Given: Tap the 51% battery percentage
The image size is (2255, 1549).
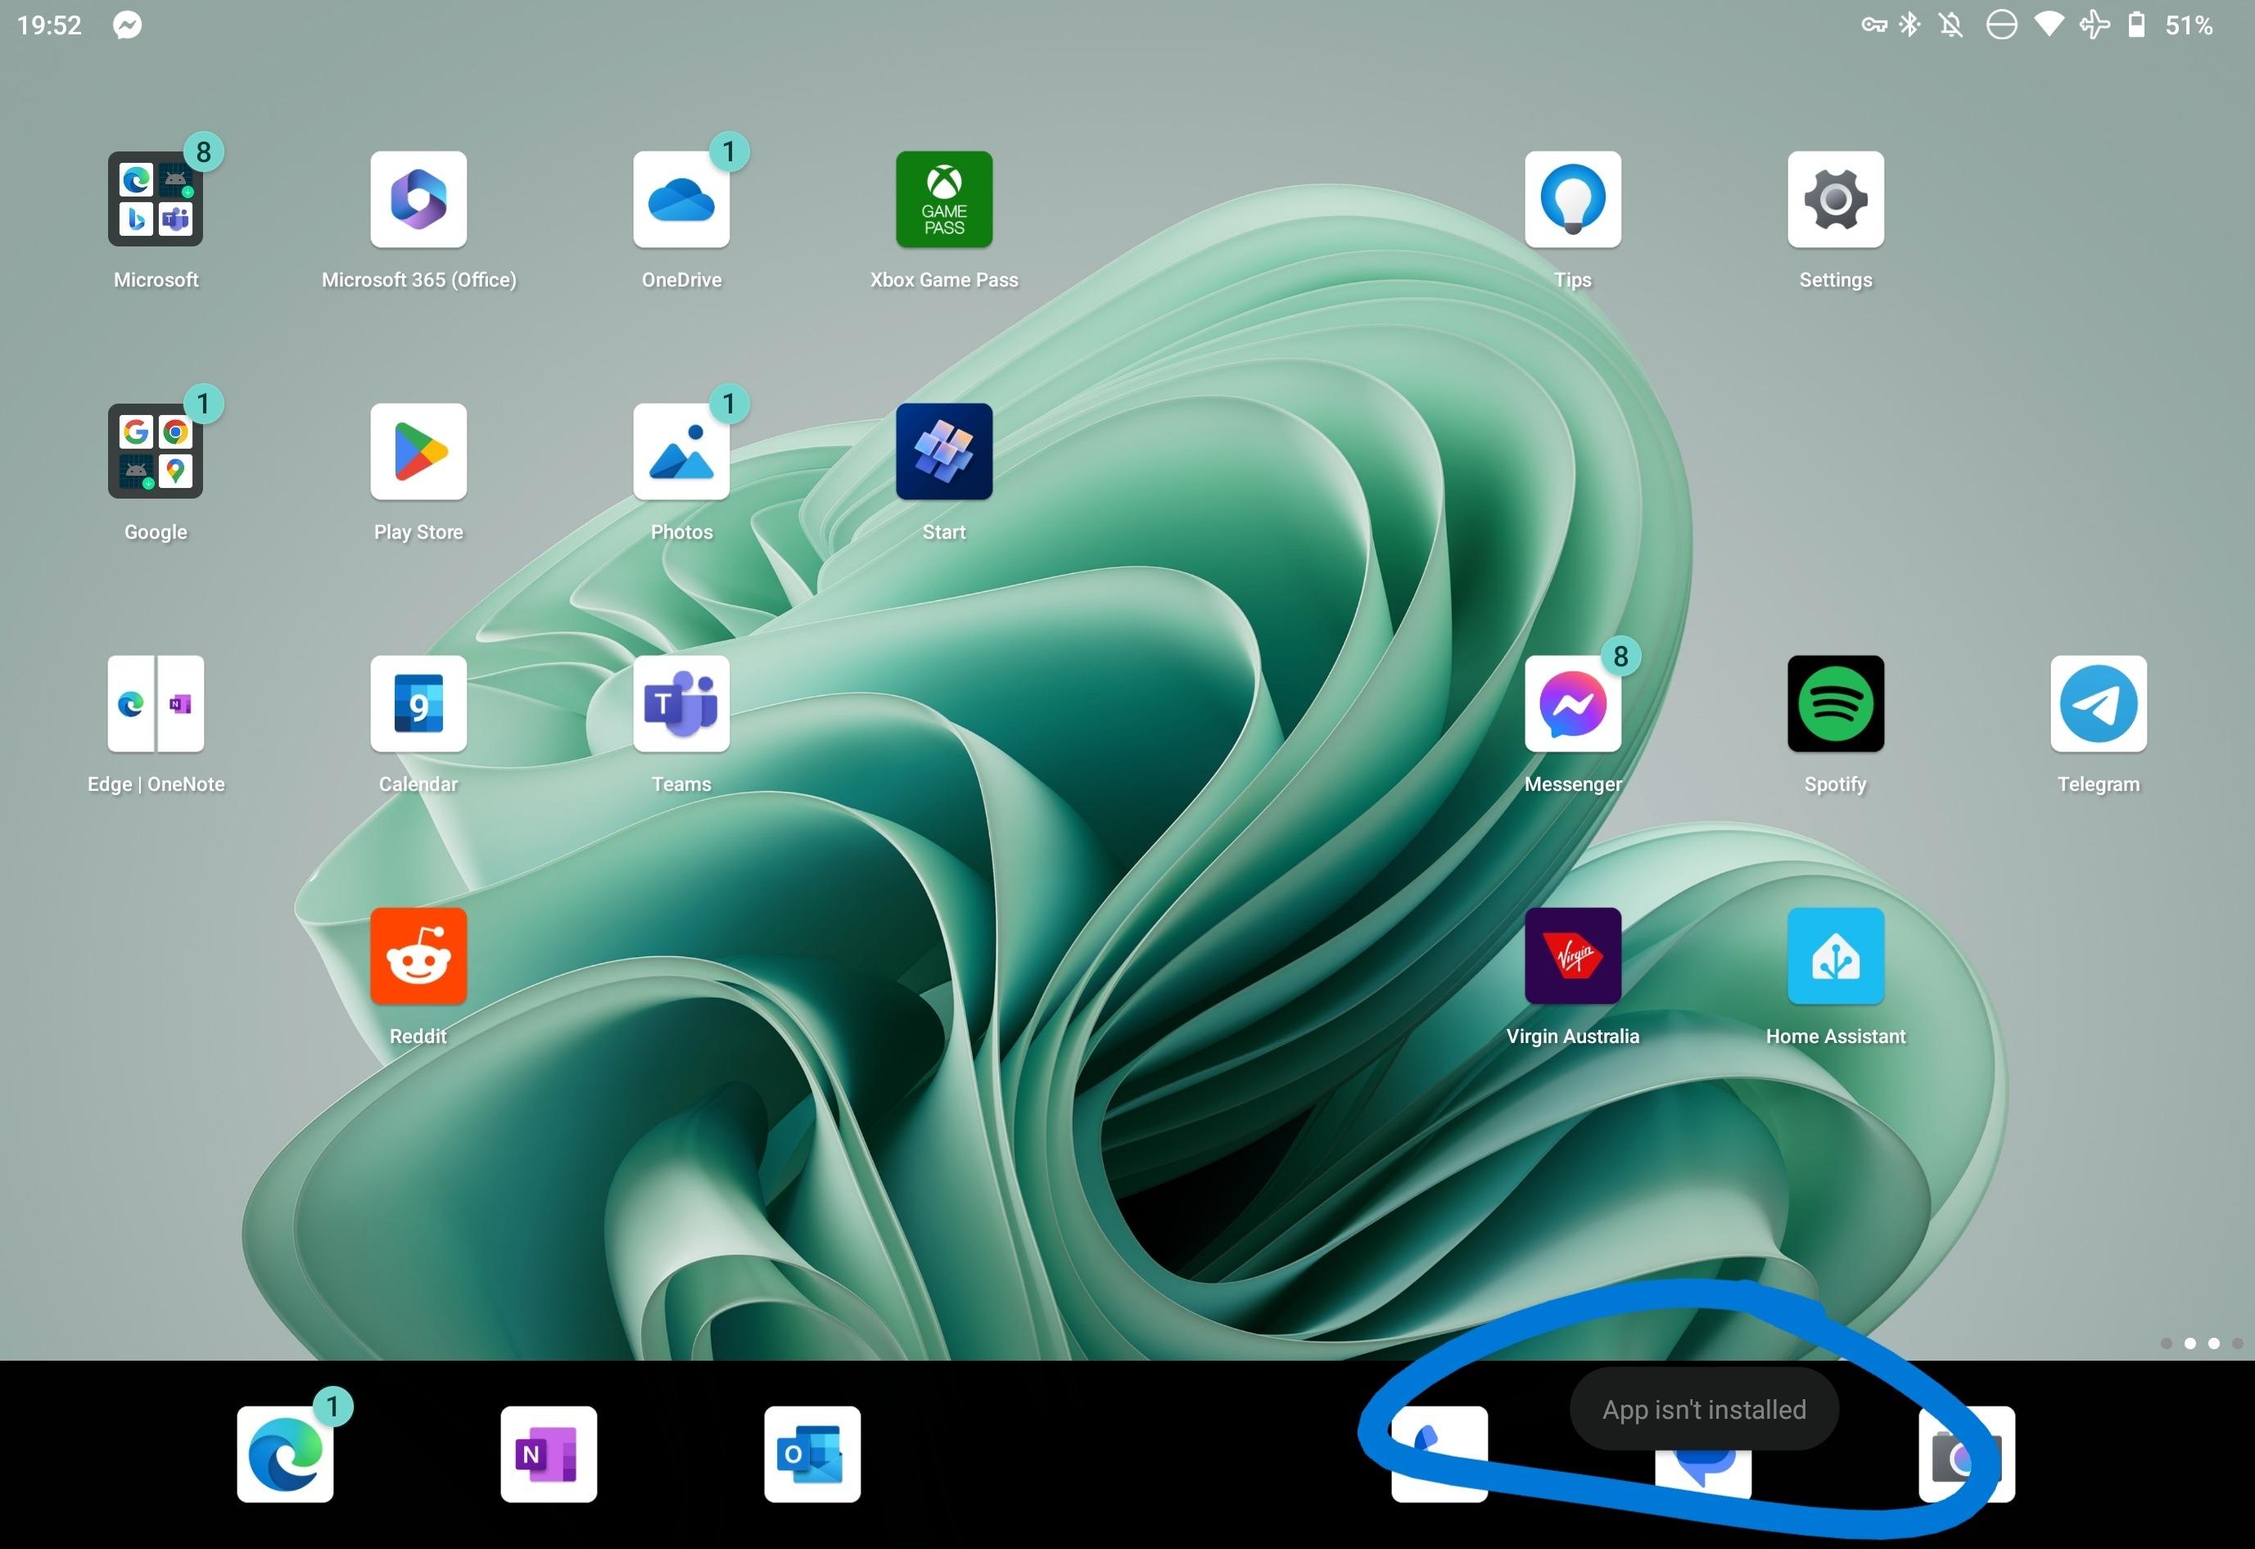Looking at the screenshot, I should pyautogui.click(x=2188, y=25).
